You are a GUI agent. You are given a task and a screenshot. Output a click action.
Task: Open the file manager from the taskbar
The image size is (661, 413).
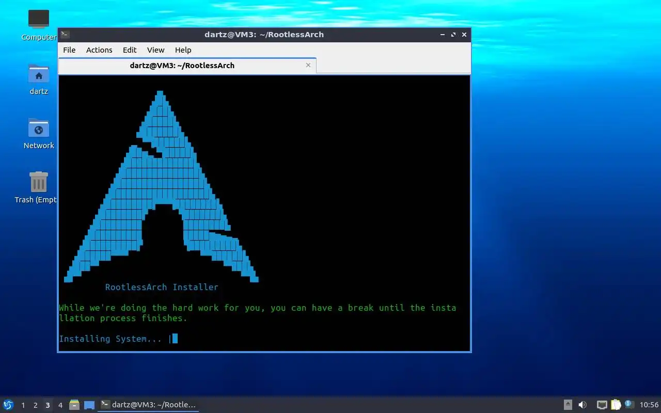coord(74,405)
